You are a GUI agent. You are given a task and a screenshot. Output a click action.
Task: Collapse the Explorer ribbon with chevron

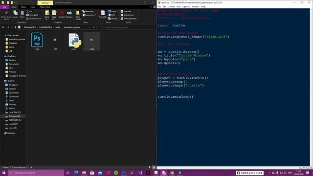pos(151,7)
